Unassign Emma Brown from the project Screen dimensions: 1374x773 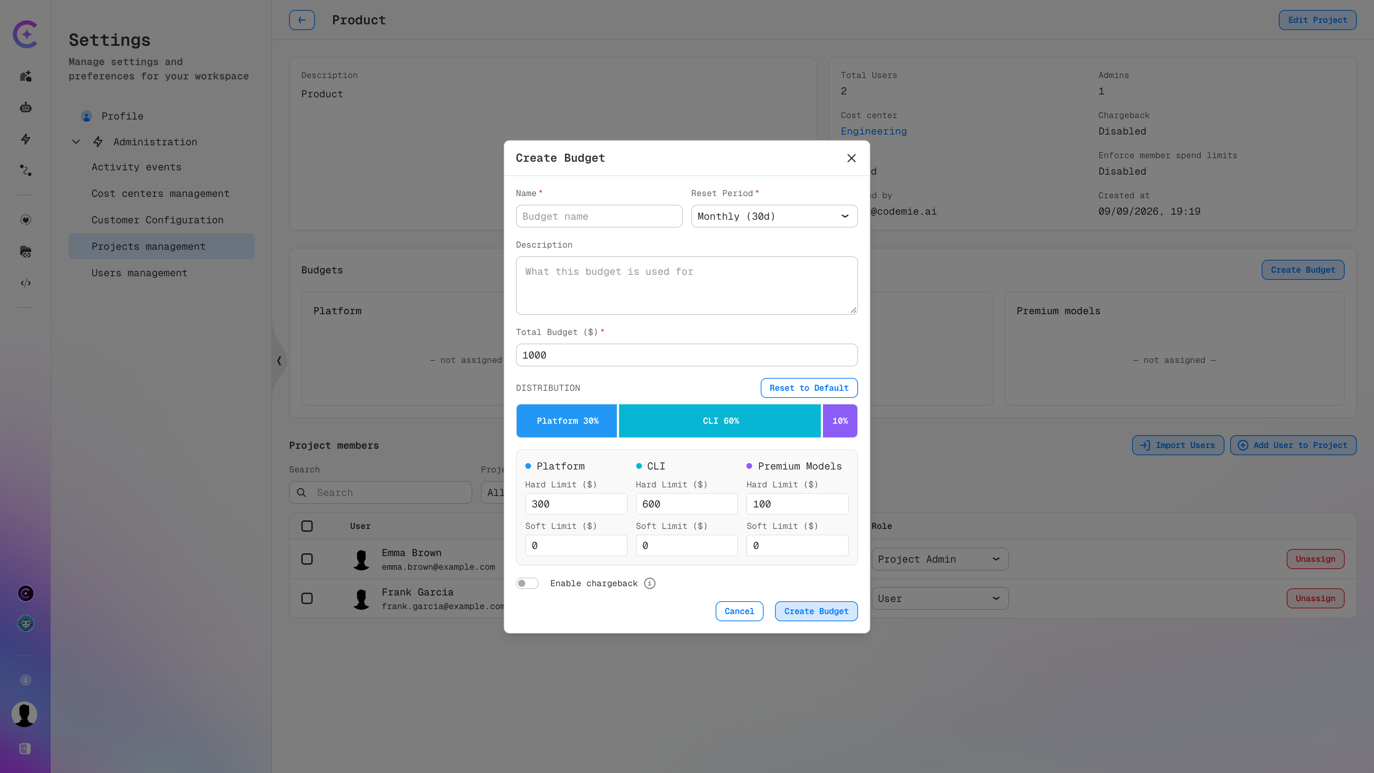coord(1315,559)
